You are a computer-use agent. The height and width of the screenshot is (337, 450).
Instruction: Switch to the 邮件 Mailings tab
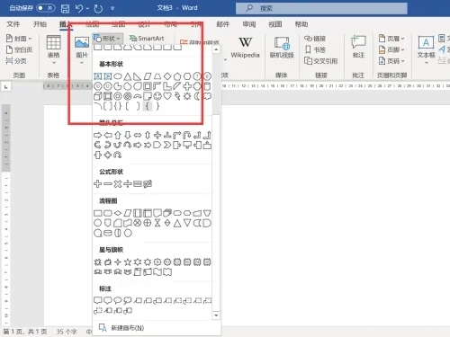click(x=223, y=24)
